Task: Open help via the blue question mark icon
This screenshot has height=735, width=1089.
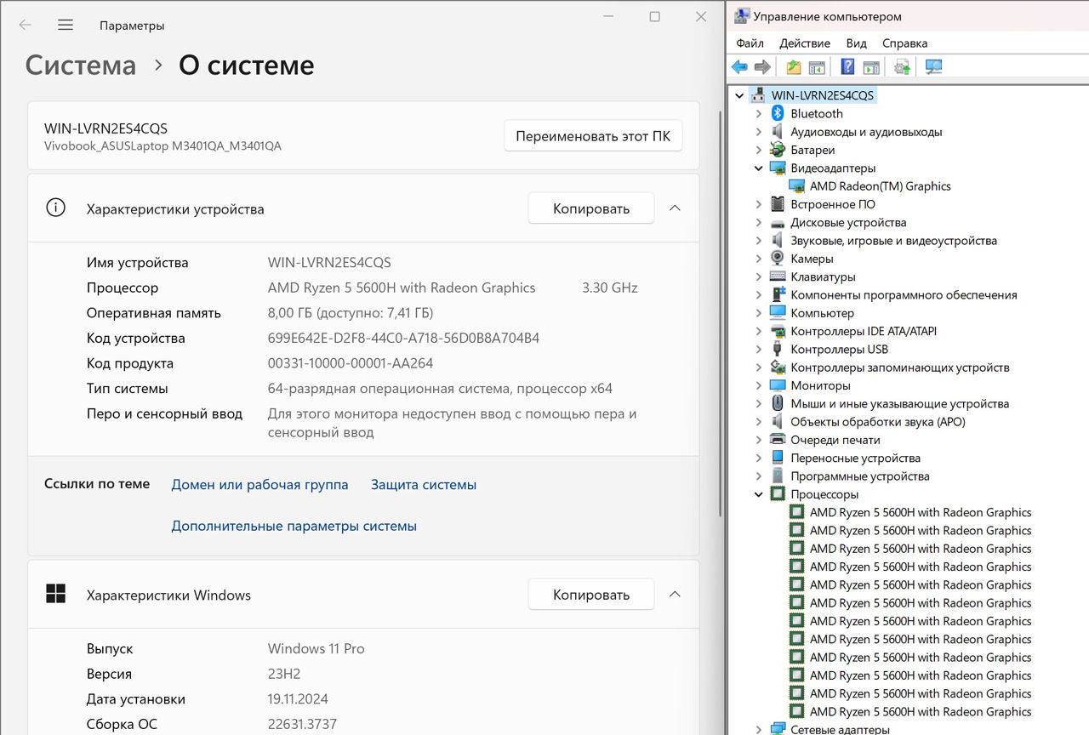Action: point(847,66)
